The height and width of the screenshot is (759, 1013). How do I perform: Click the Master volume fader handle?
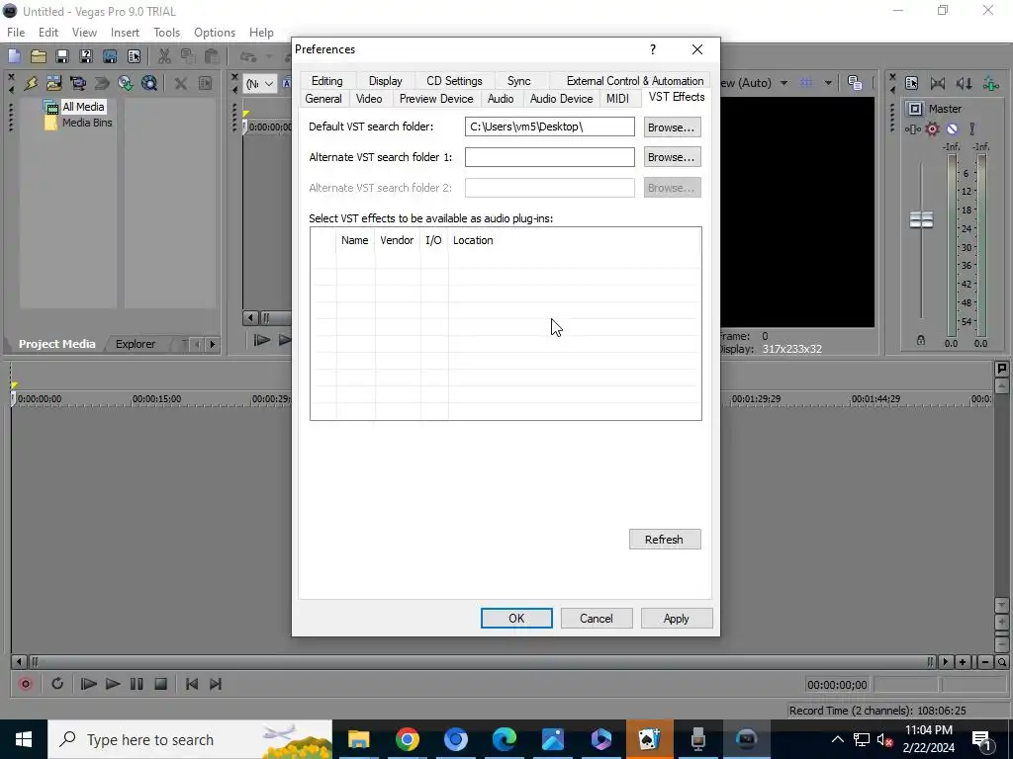921,219
